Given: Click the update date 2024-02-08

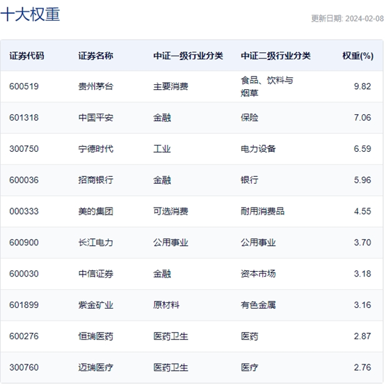Looking at the screenshot, I should coord(364,19).
